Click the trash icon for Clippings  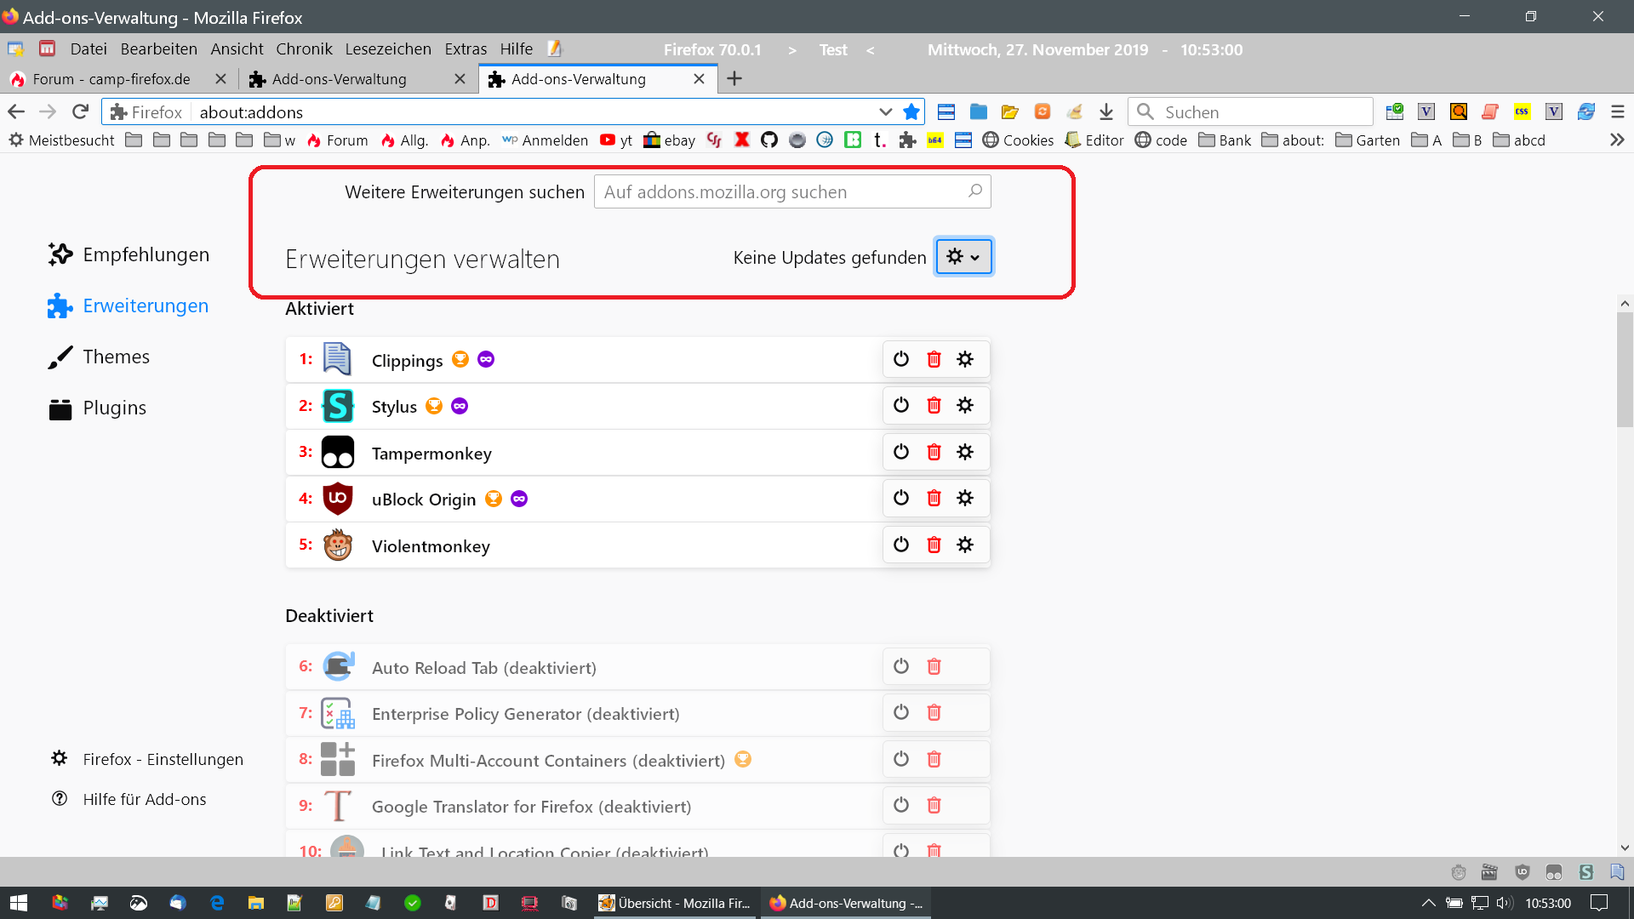934,359
